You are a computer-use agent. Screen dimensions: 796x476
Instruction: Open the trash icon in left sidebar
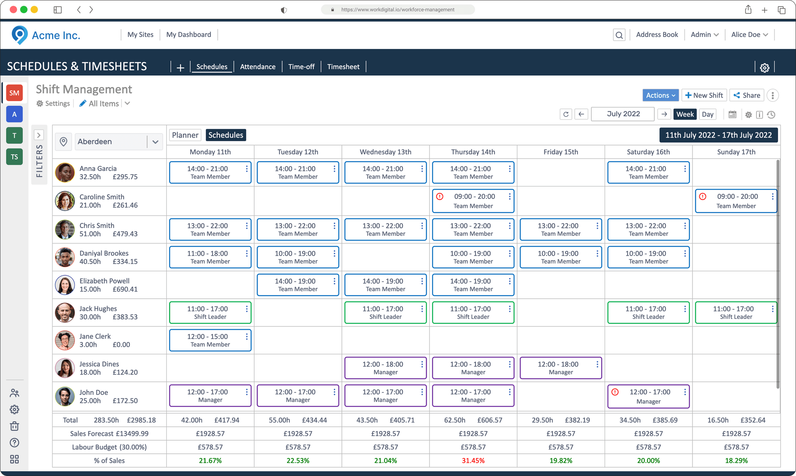tap(14, 426)
